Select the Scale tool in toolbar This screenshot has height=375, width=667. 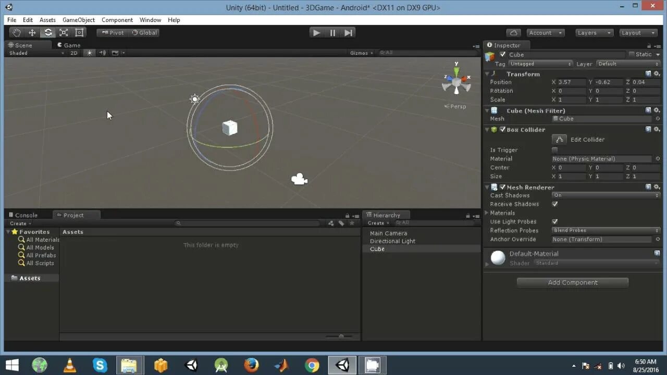[x=64, y=32]
